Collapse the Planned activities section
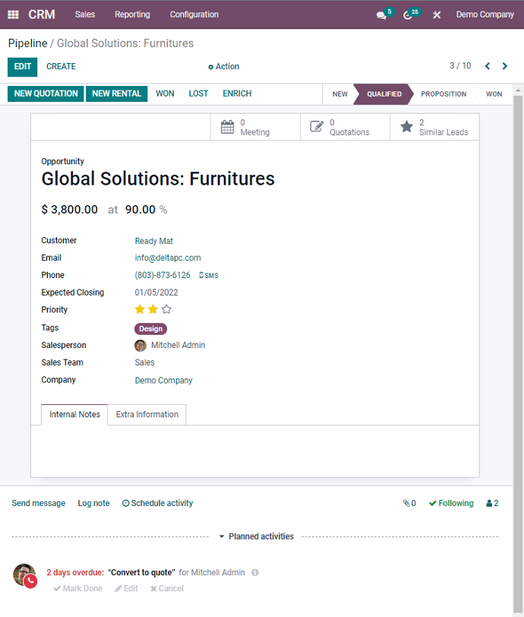 (257, 536)
